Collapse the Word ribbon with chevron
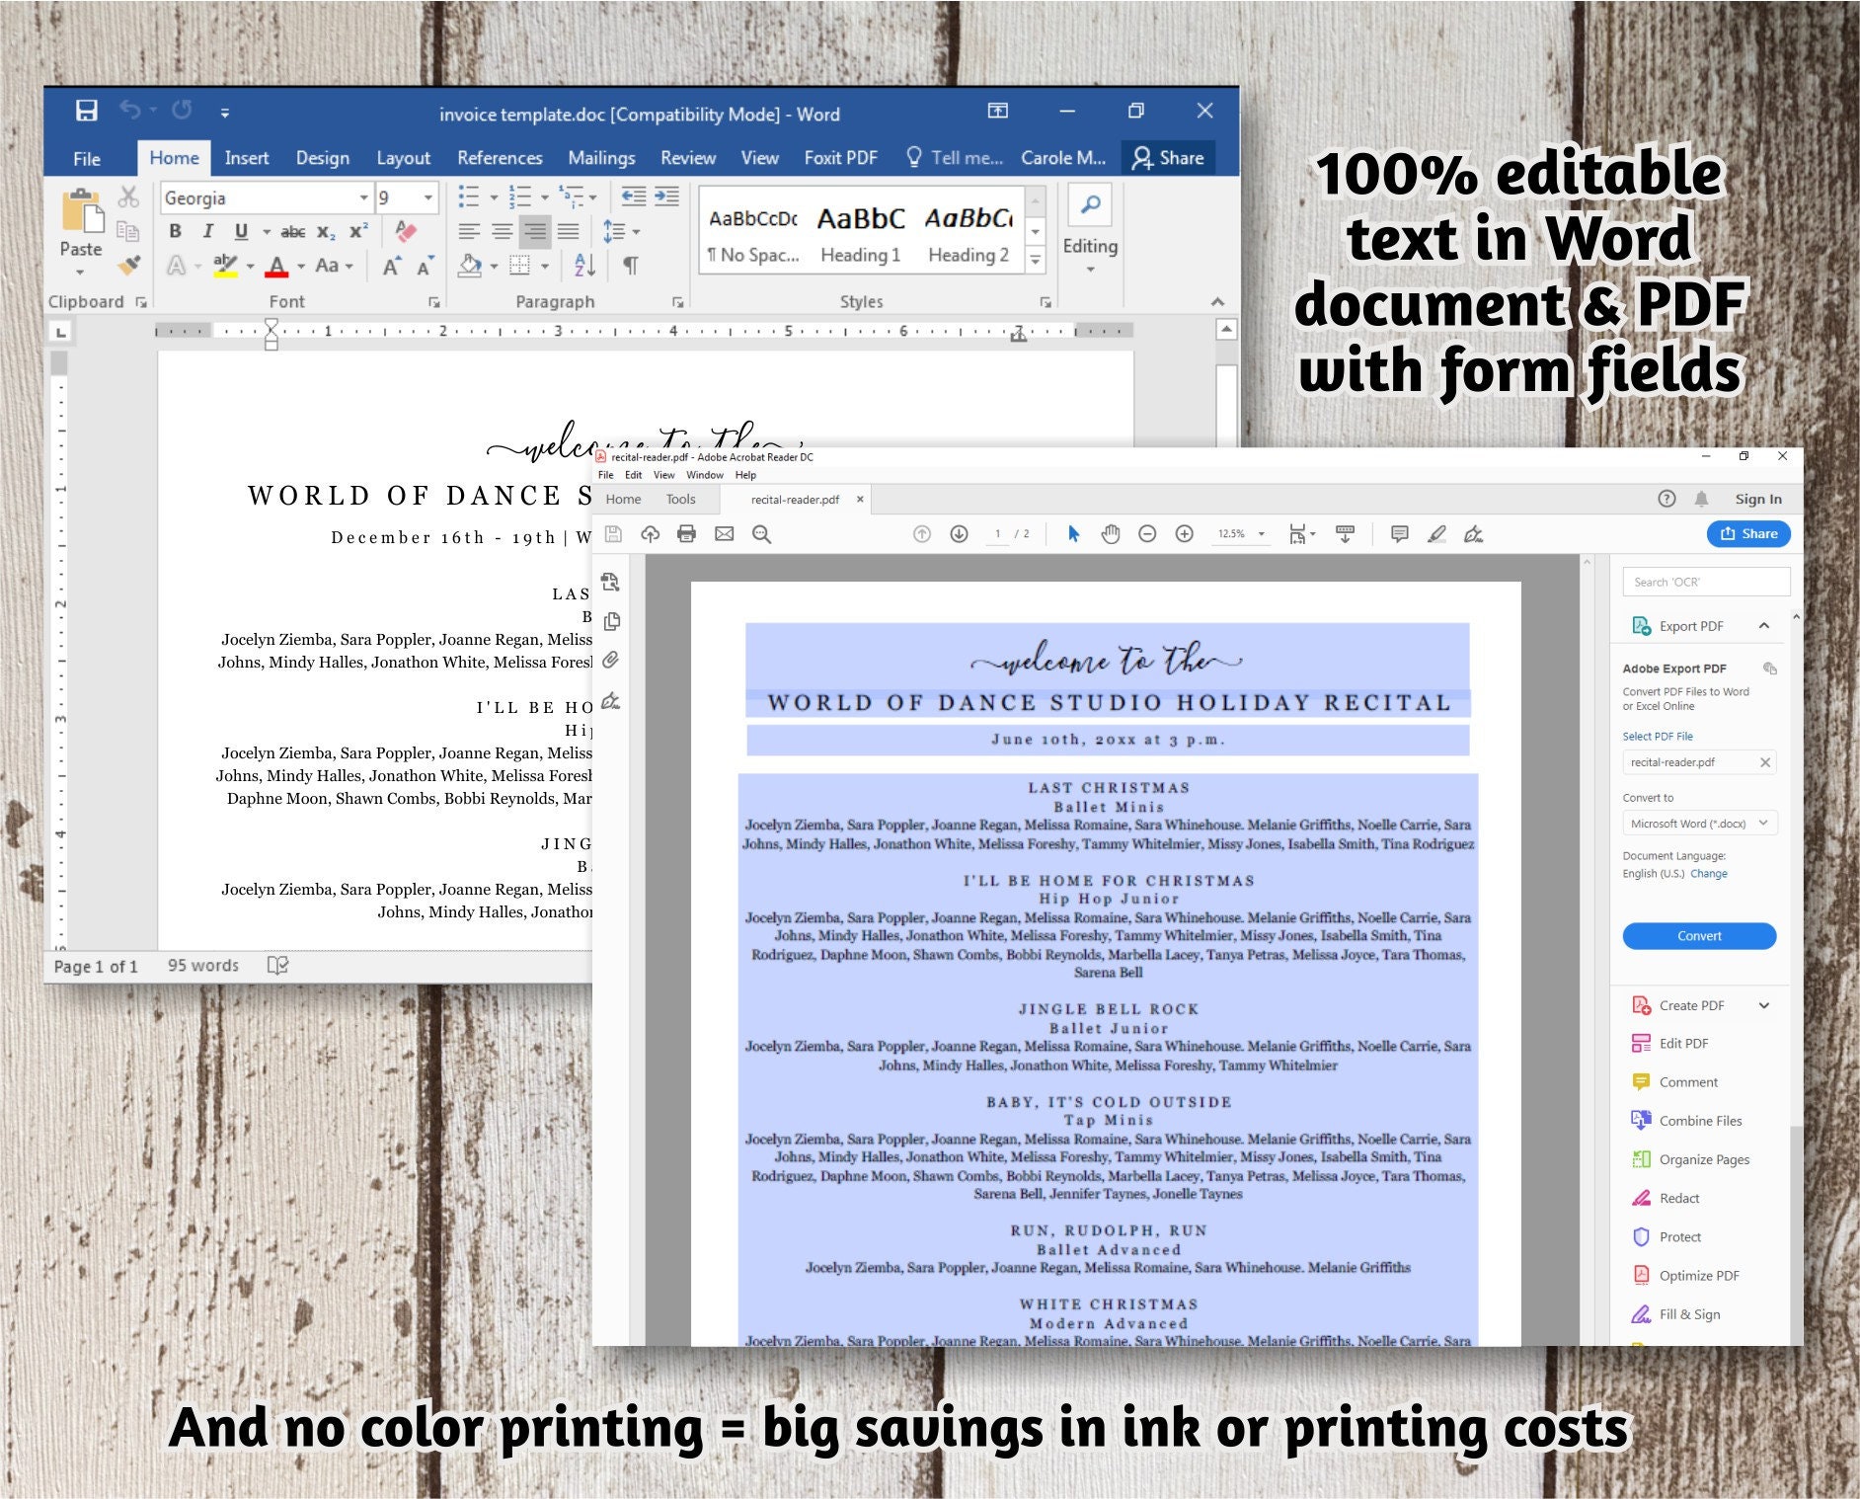This screenshot has width=1860, height=1499. 1218,302
